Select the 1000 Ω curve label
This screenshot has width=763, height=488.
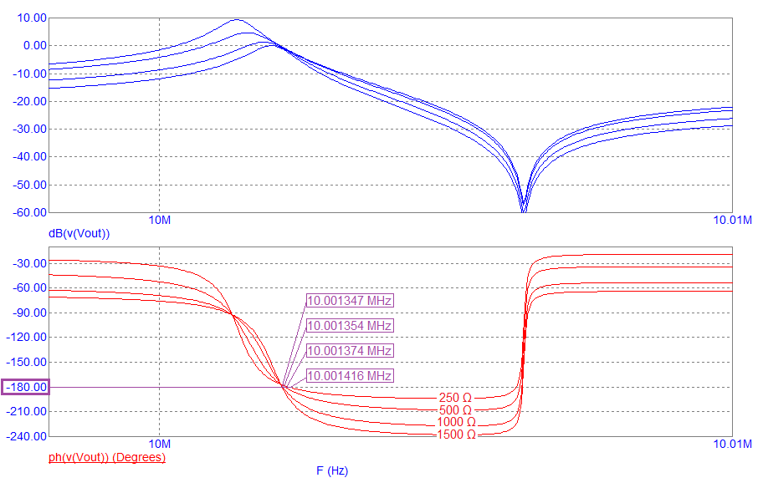pyautogui.click(x=455, y=422)
